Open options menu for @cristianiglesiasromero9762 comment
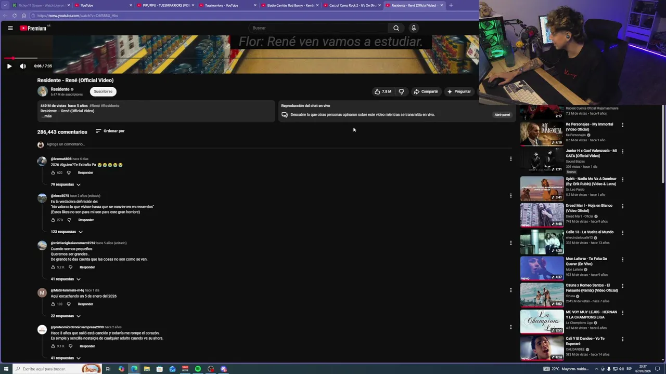The image size is (666, 374). point(510,243)
